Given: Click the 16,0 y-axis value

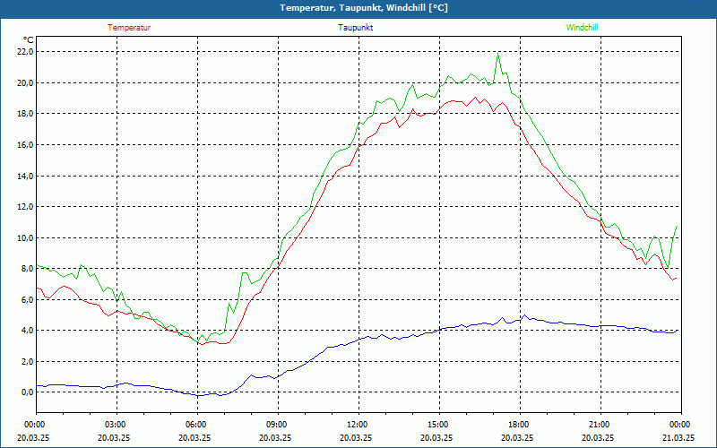Looking at the screenshot, I should tap(25, 144).
